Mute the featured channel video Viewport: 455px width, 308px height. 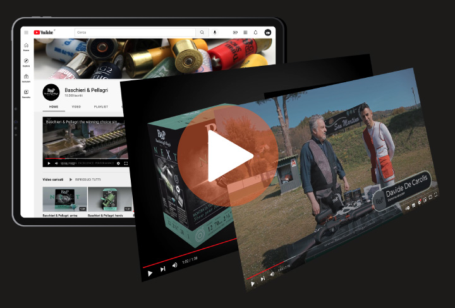click(57, 163)
